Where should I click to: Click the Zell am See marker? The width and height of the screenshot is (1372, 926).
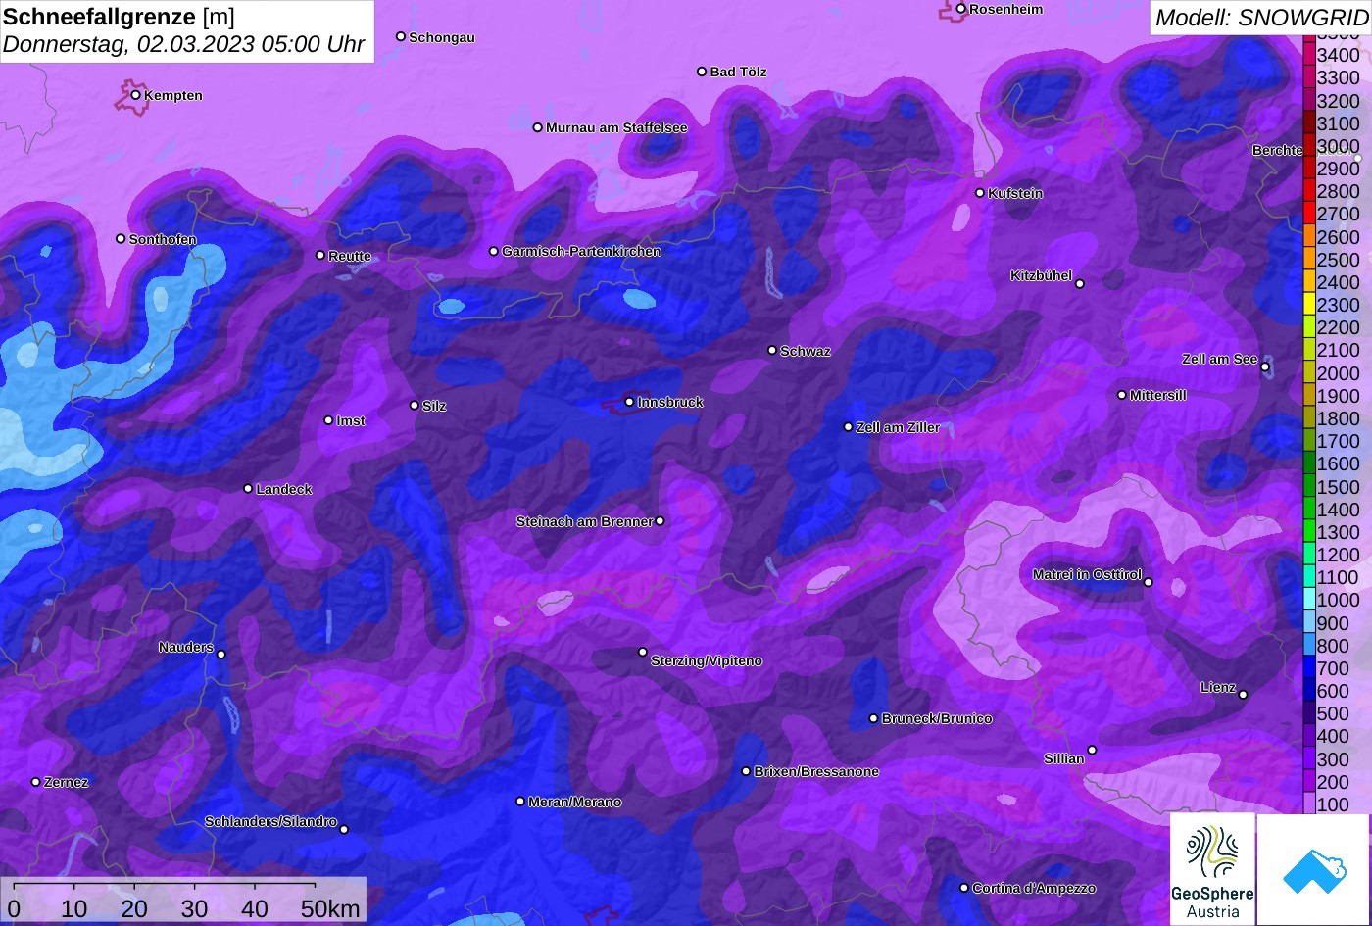pos(1265,367)
